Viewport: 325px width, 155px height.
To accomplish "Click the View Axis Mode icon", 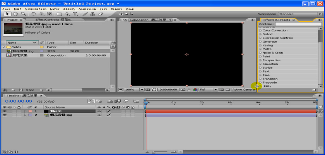I will click(132, 14).
